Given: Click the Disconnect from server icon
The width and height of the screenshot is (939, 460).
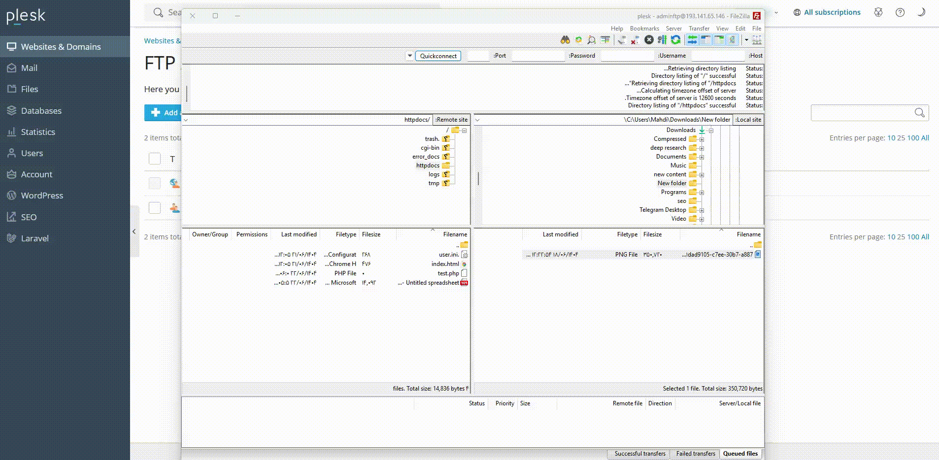Looking at the screenshot, I should [x=635, y=40].
